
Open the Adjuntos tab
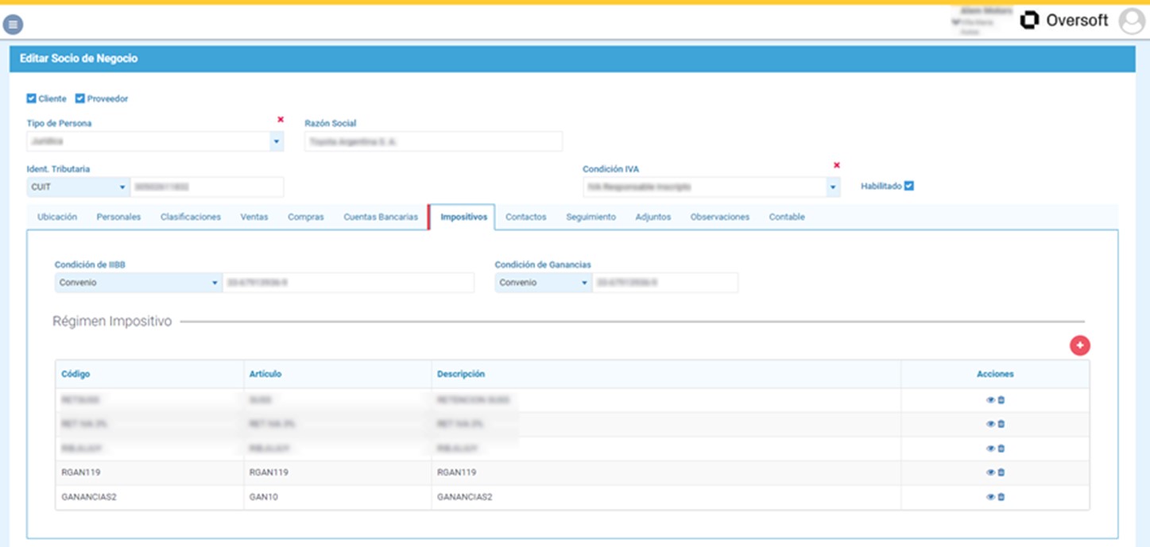(x=653, y=217)
